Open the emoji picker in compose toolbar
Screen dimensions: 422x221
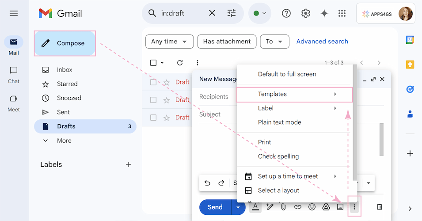tap(312, 207)
